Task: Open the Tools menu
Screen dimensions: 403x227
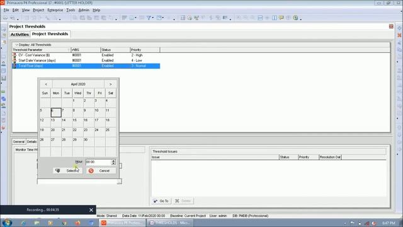Action: (x=71, y=10)
